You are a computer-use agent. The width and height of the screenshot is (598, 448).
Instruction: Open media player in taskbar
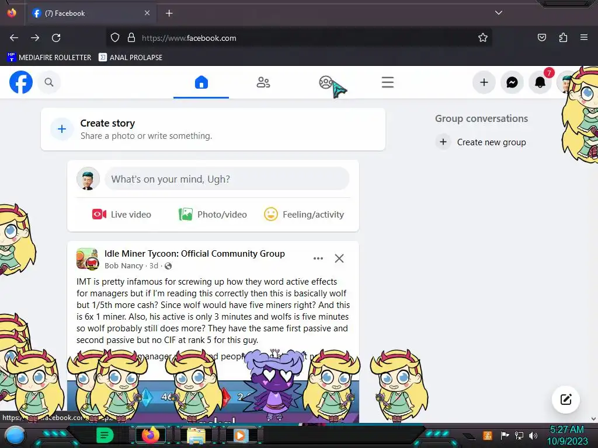pyautogui.click(x=240, y=435)
